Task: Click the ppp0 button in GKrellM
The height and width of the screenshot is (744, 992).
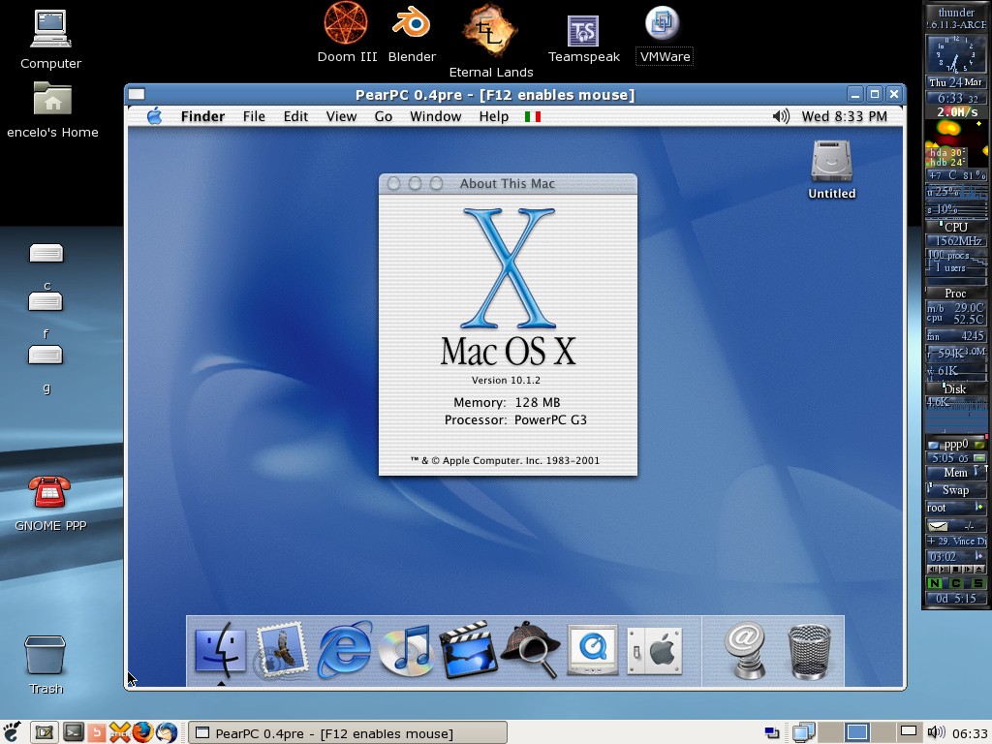Action: (956, 444)
